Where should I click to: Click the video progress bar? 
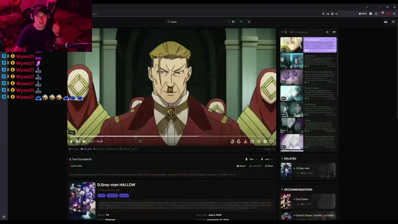click(x=171, y=136)
